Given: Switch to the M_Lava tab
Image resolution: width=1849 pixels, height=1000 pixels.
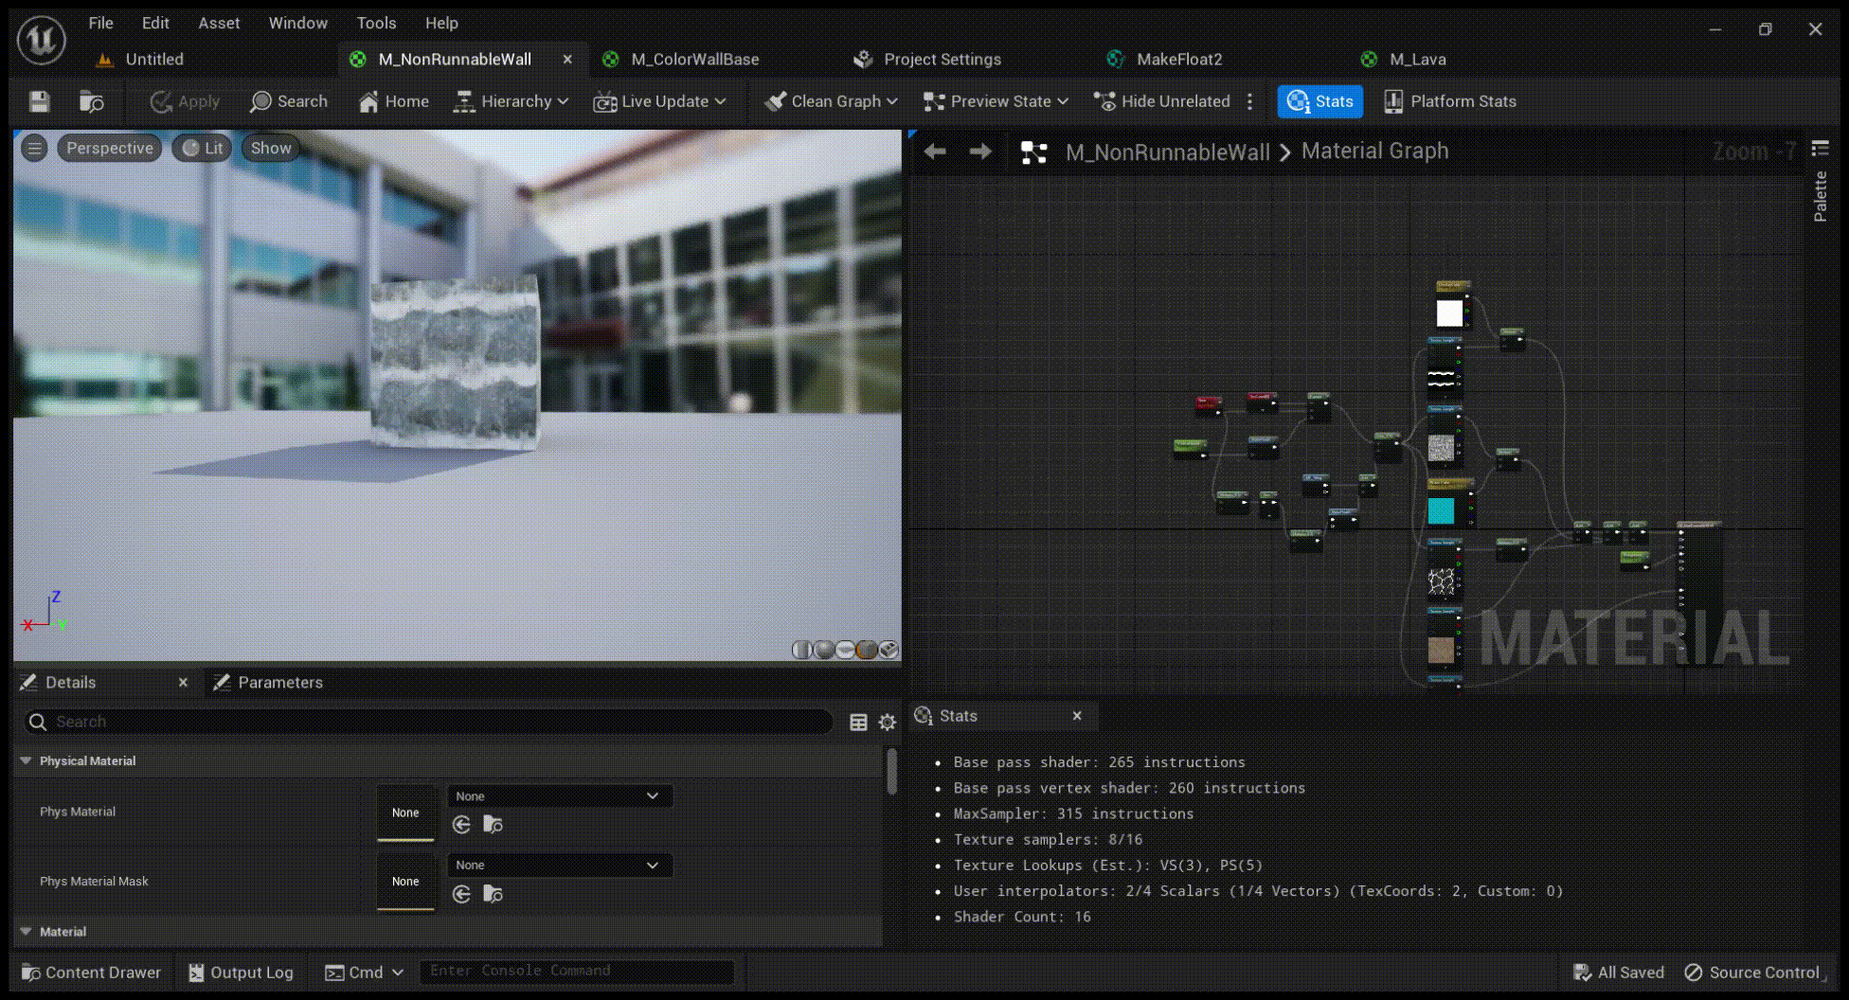Looking at the screenshot, I should point(1417,59).
